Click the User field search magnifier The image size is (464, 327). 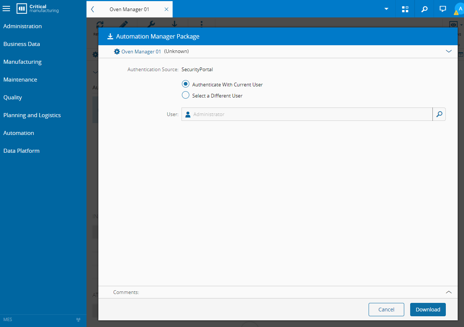pyautogui.click(x=439, y=115)
